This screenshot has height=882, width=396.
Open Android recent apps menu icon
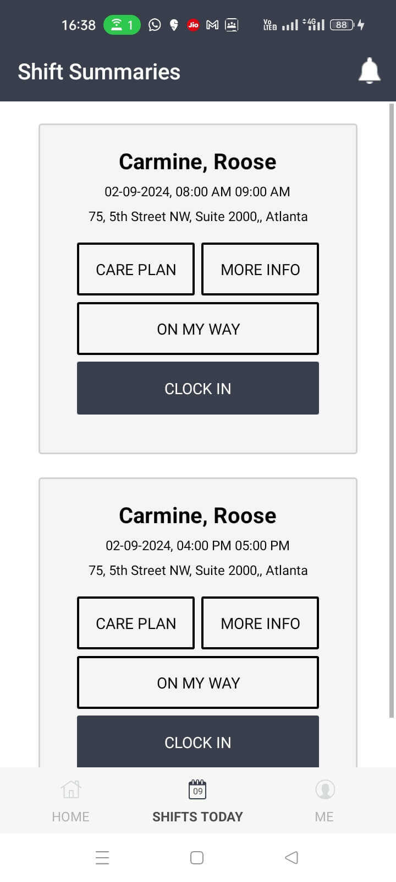(102, 857)
